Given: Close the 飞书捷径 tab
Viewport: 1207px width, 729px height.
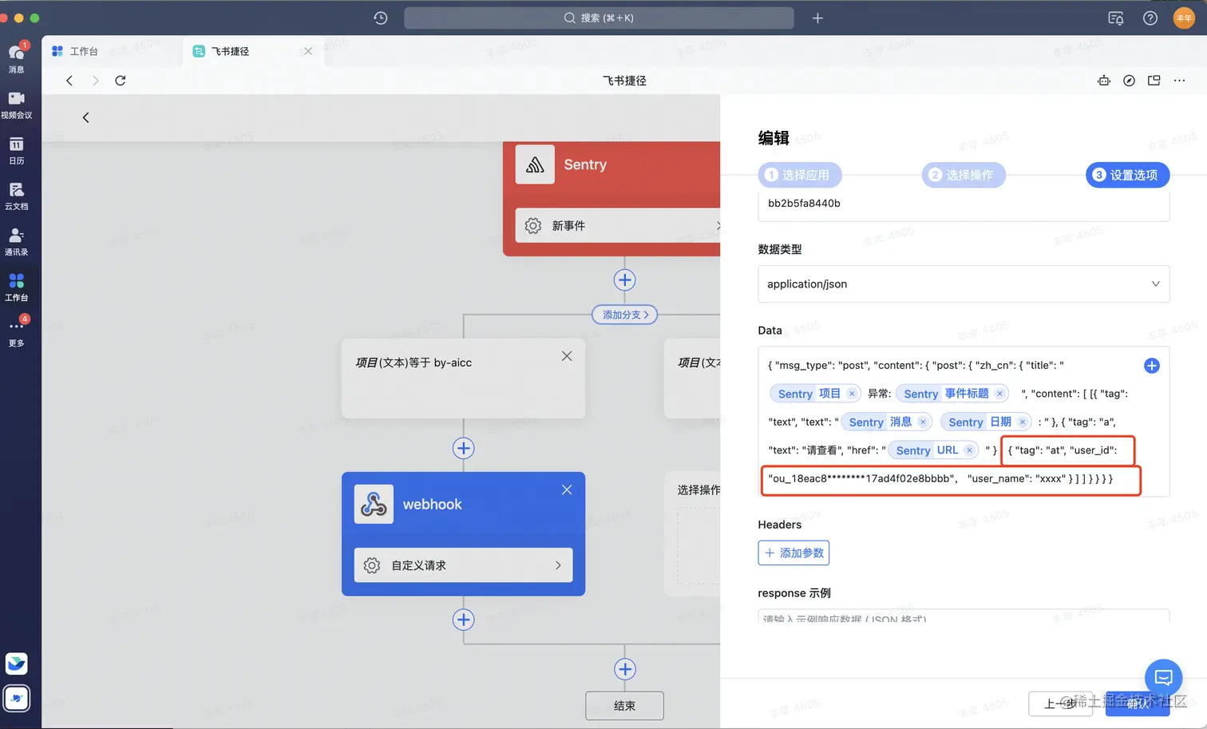Looking at the screenshot, I should 308,51.
